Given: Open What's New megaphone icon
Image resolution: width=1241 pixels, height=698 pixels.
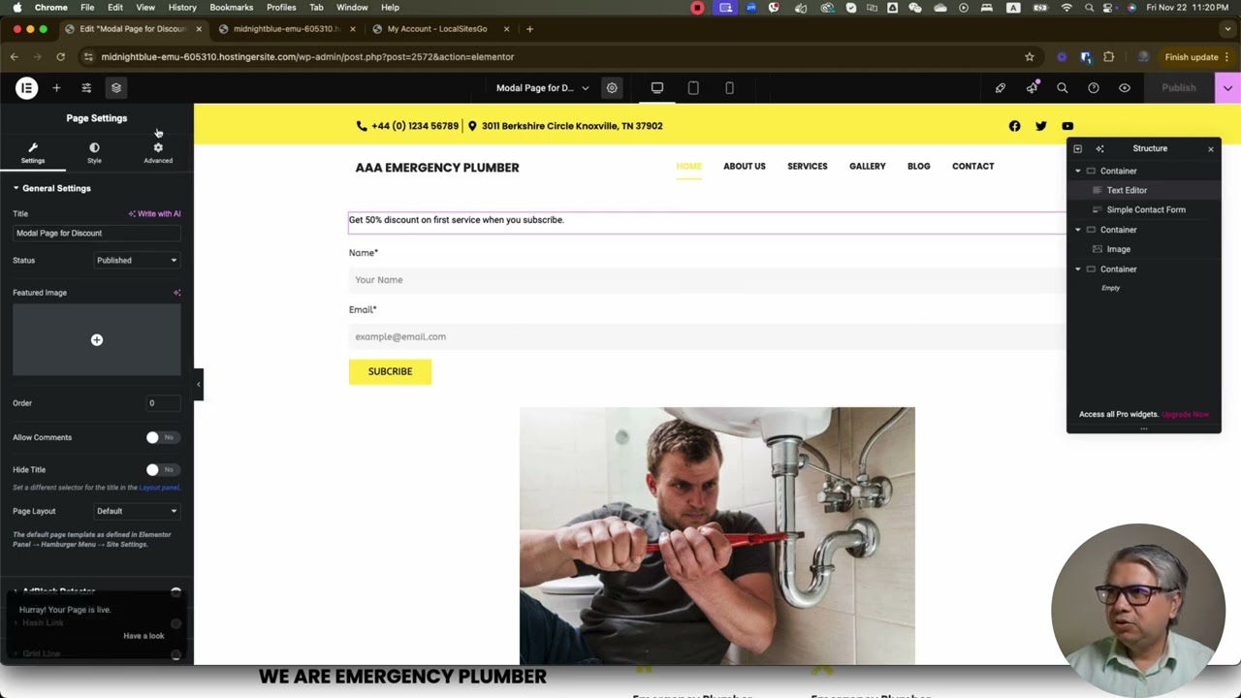Looking at the screenshot, I should click(x=1032, y=88).
